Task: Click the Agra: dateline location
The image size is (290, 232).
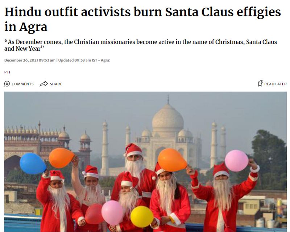Action: (105, 60)
